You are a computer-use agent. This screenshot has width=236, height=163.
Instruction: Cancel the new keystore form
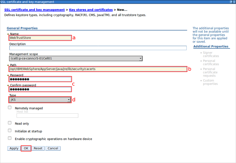(x=53, y=148)
